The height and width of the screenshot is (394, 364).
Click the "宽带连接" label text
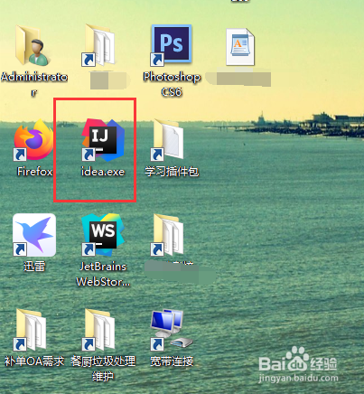pos(172,361)
